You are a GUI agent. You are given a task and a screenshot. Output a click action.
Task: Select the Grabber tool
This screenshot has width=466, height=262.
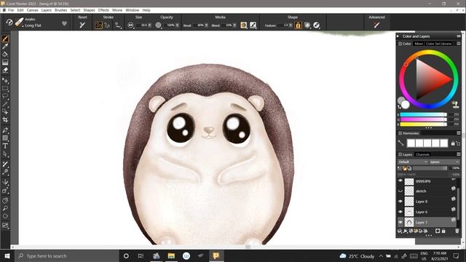click(5, 201)
